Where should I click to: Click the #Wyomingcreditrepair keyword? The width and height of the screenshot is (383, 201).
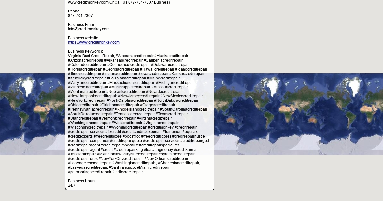128,127
